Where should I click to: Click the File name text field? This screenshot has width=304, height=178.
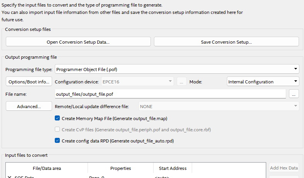170,94
